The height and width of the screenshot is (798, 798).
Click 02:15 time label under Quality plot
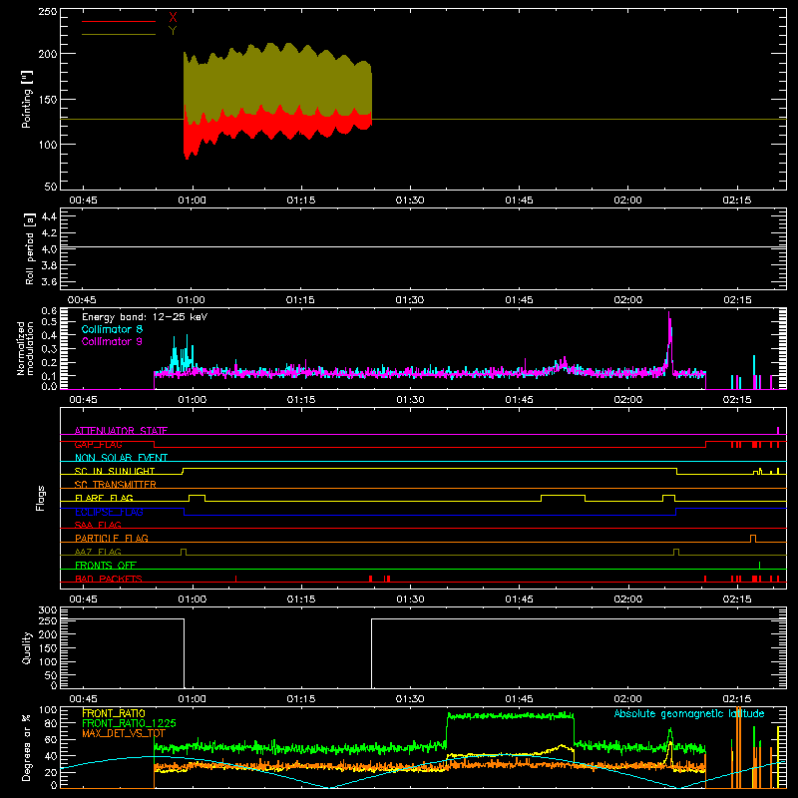pyautogui.click(x=737, y=699)
